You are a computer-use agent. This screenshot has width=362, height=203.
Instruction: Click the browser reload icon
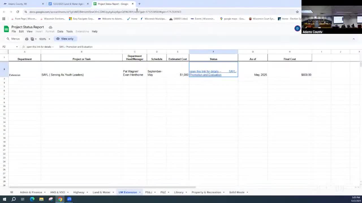click(x=18, y=12)
